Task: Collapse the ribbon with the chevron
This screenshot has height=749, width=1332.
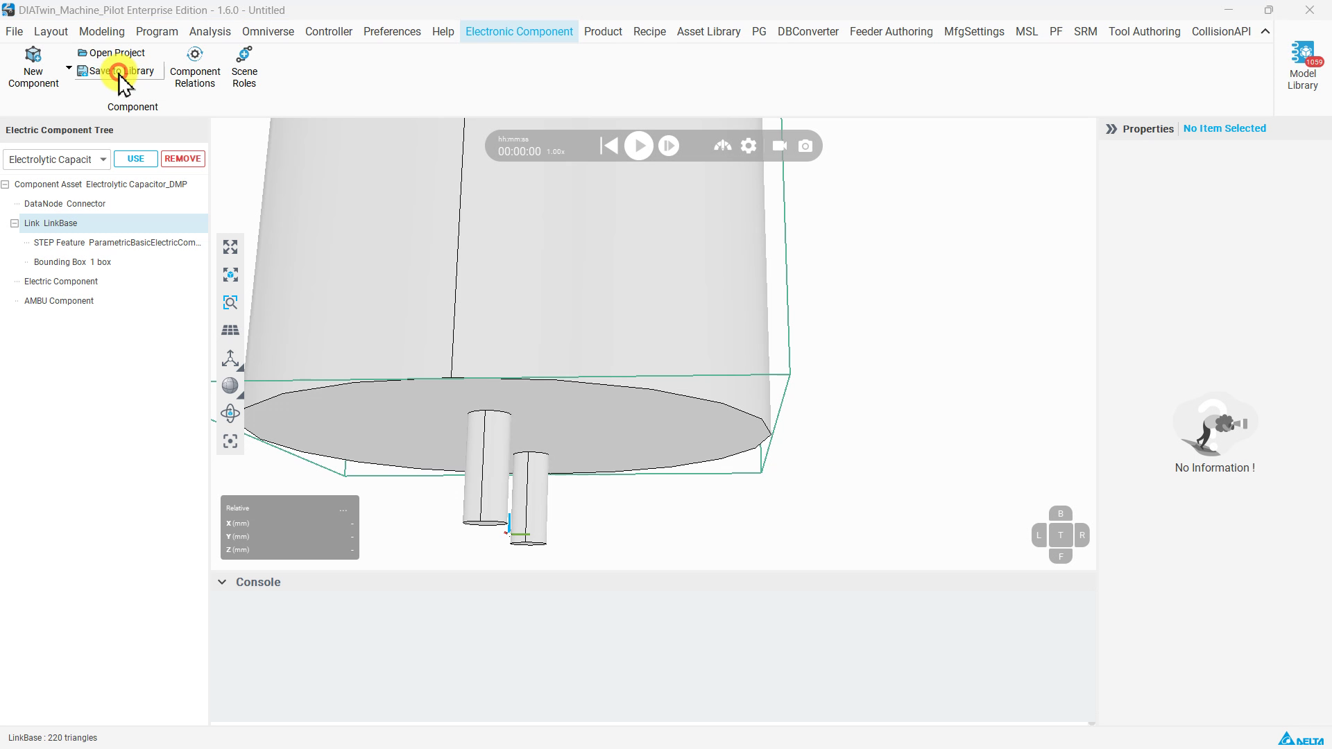Action: tap(1265, 31)
